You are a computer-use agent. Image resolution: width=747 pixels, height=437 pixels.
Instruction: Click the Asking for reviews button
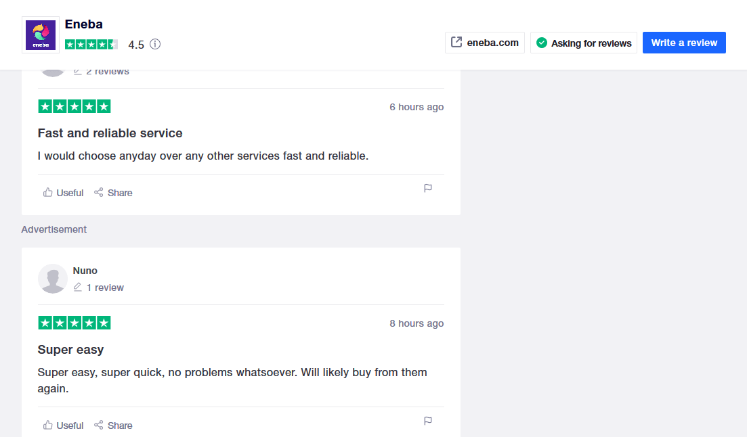584,43
